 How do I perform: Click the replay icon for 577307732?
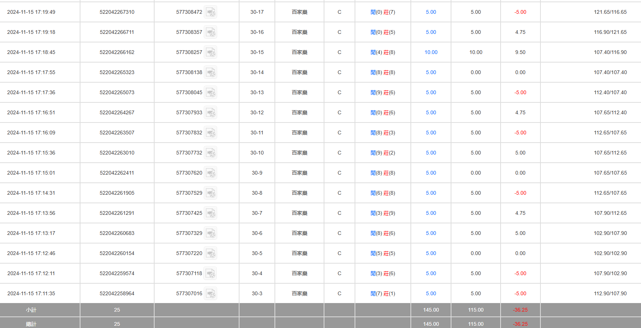point(210,153)
